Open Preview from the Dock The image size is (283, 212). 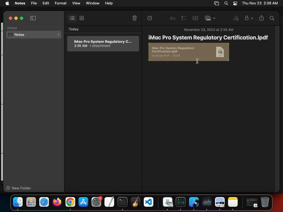point(220,202)
